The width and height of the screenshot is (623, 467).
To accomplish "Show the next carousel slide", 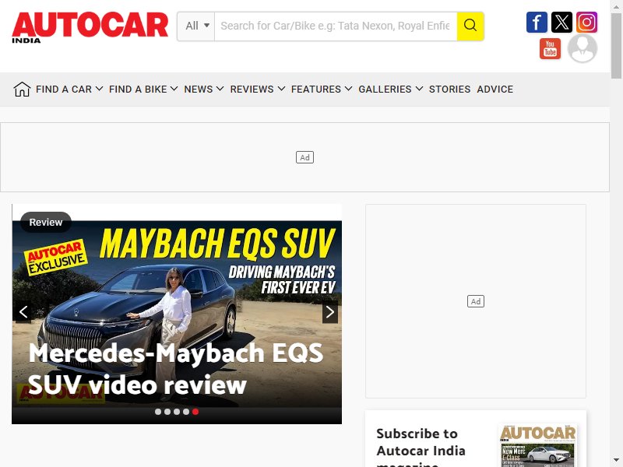I will click(329, 312).
